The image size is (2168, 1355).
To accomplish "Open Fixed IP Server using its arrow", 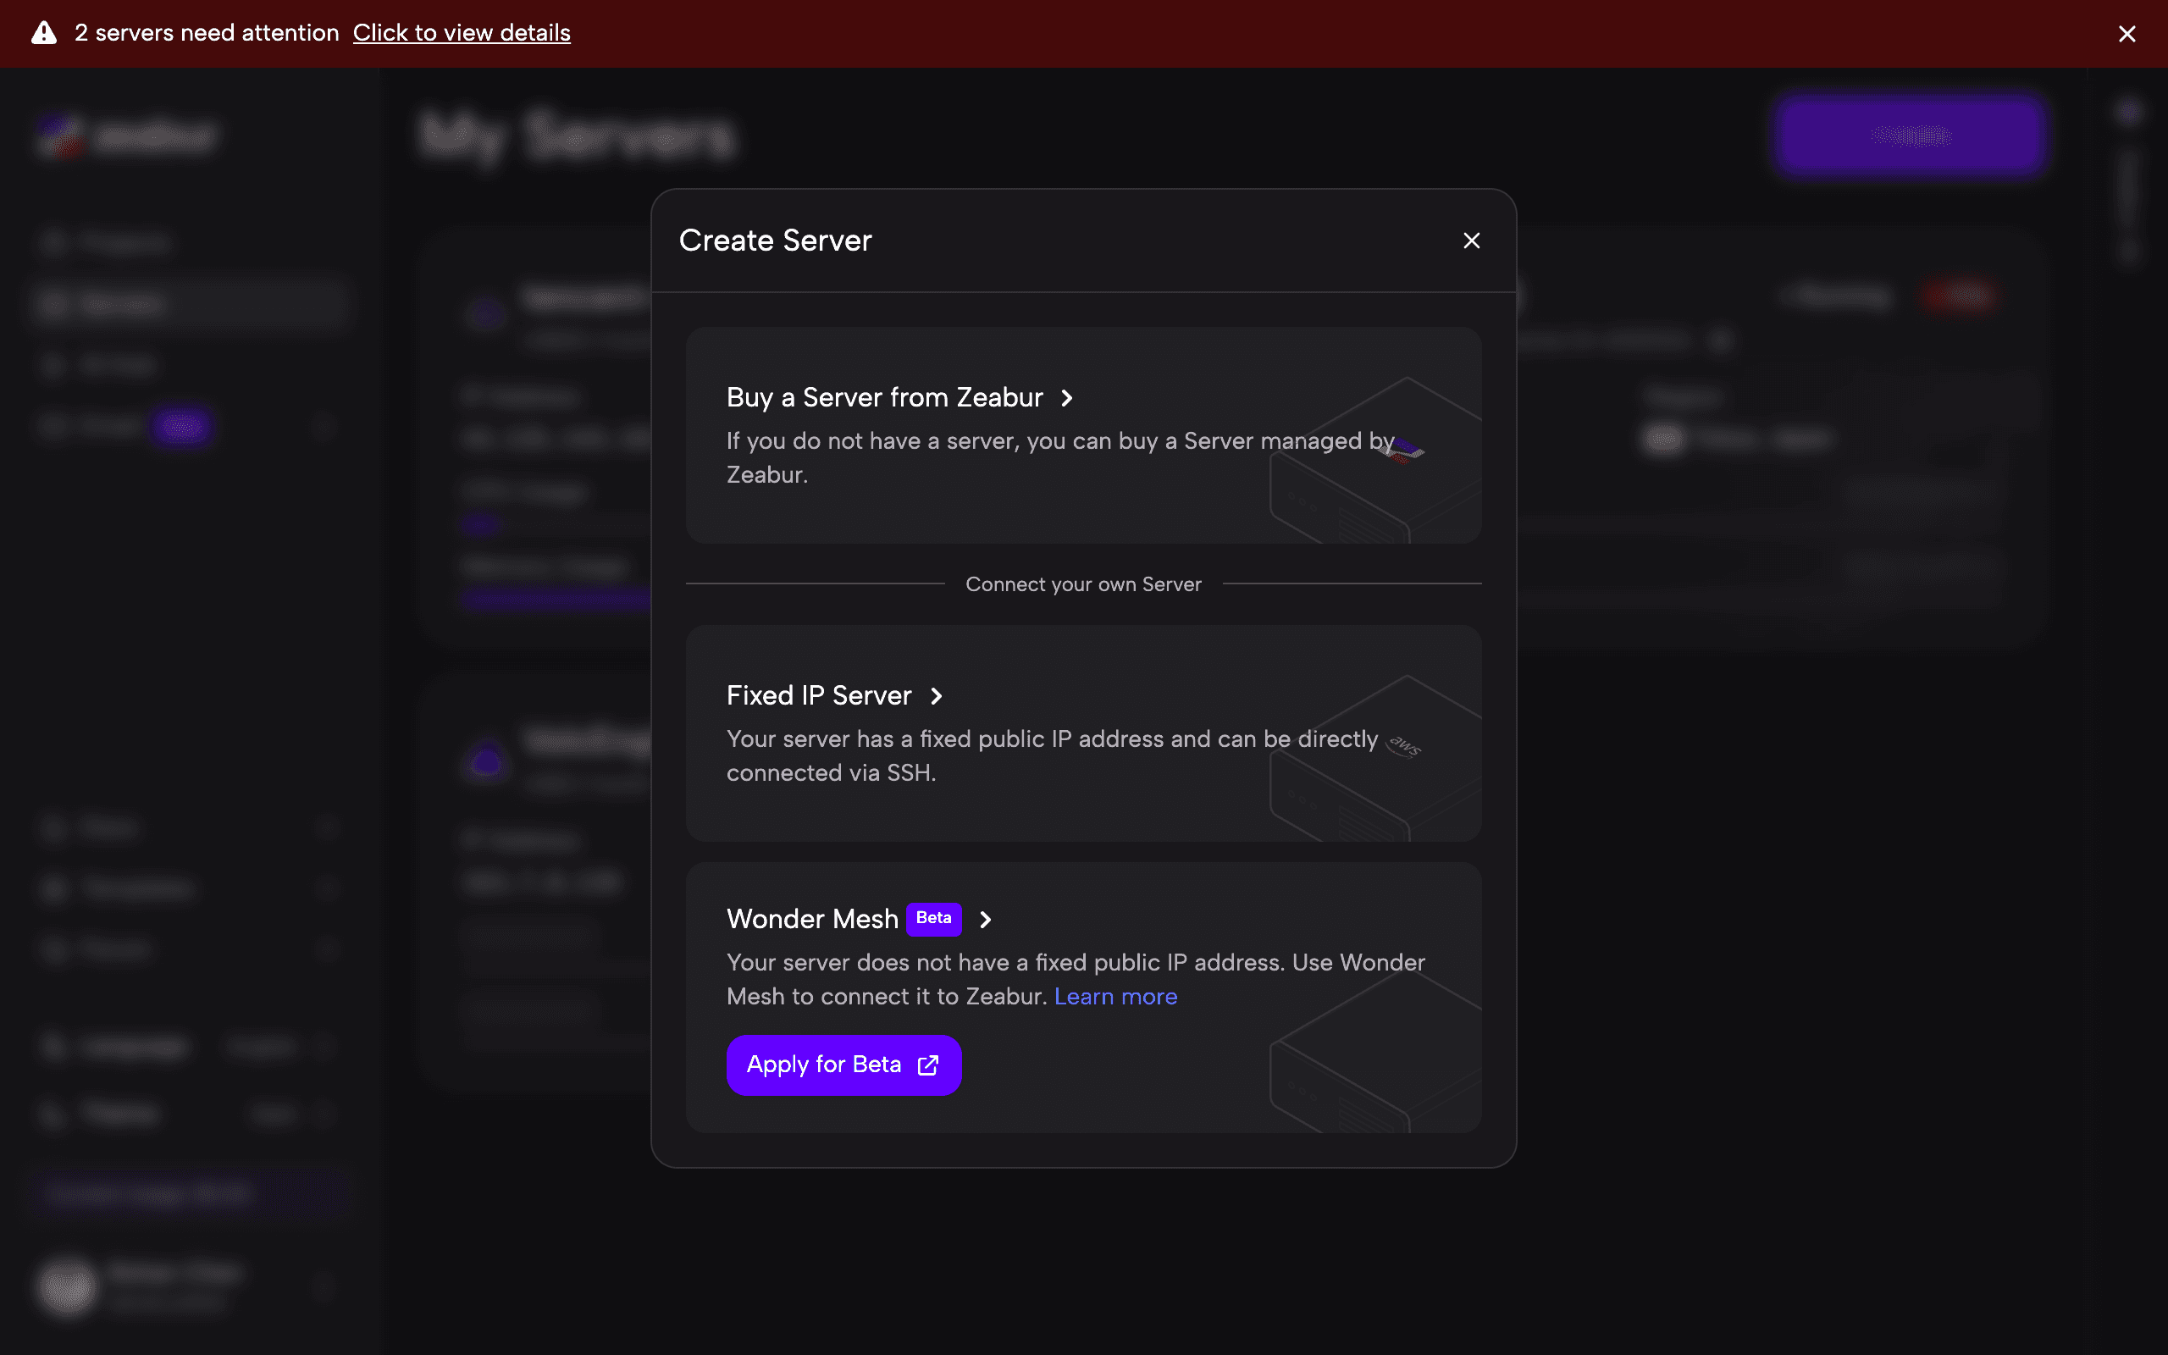I will [x=935, y=695].
